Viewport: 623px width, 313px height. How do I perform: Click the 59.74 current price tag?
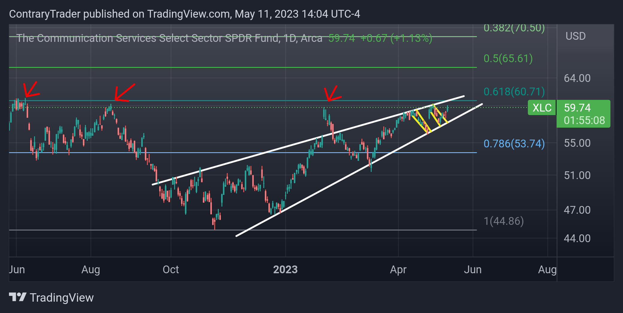point(577,108)
